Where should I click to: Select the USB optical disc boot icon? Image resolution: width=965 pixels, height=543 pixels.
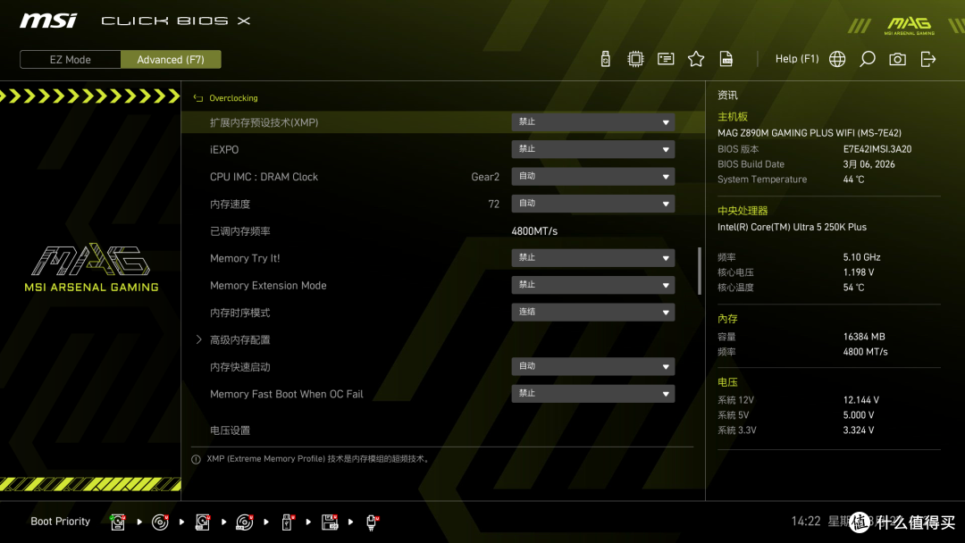point(244,522)
